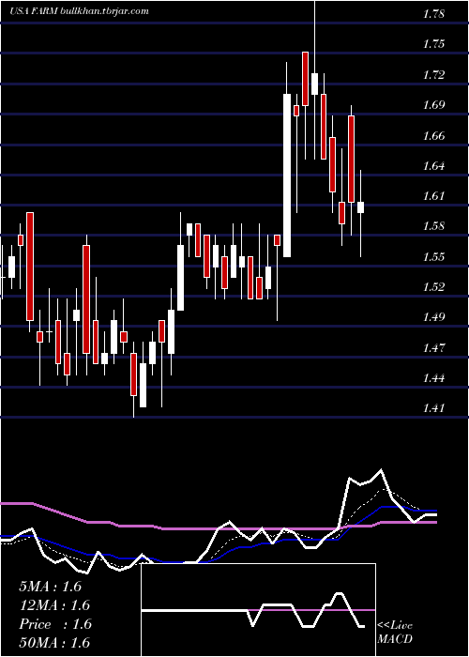The width and height of the screenshot is (469, 657).
Task: Click the 1.64 price axis label
Action: pyautogui.click(x=433, y=166)
